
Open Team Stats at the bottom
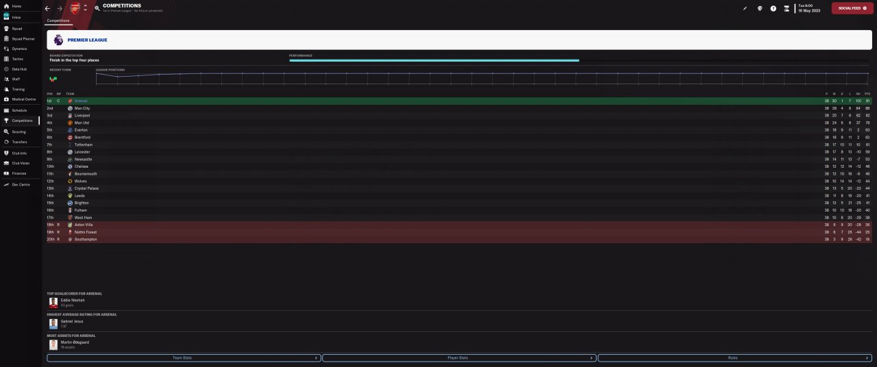(x=184, y=358)
